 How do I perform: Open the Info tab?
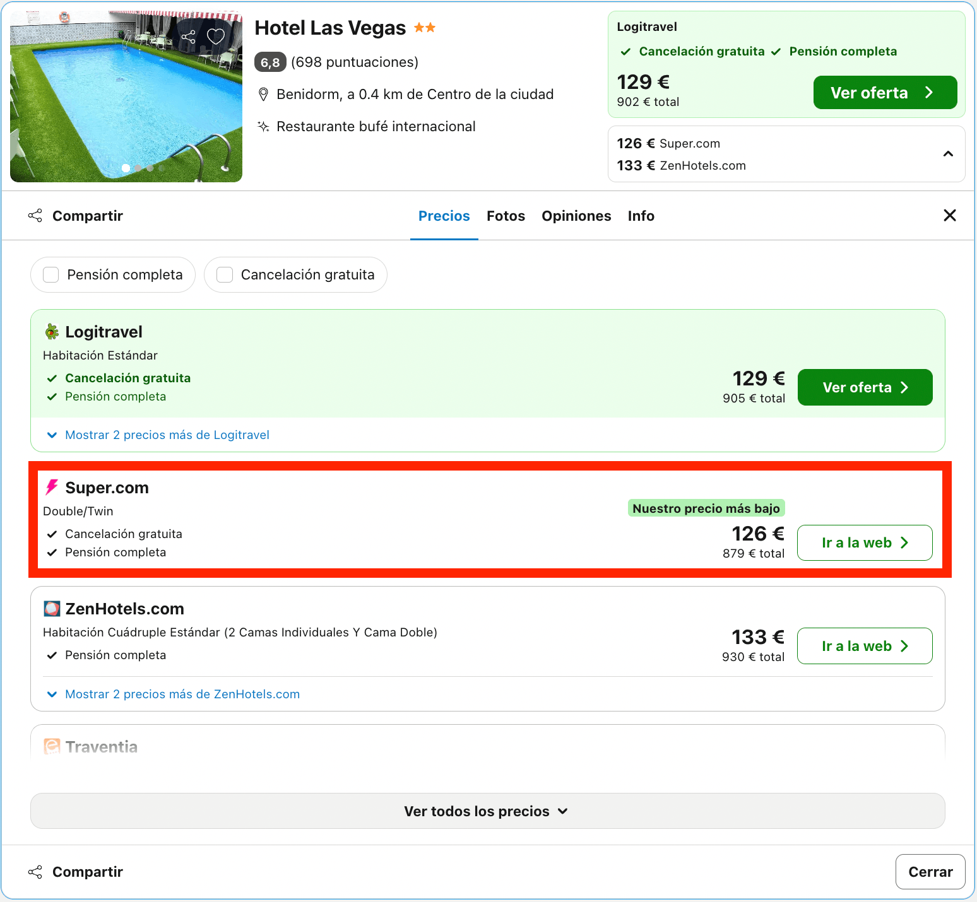pyautogui.click(x=641, y=216)
